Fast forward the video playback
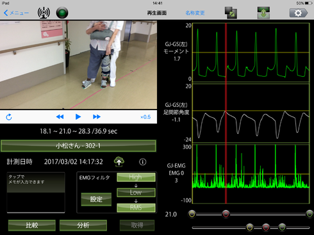This screenshot has height=235, width=314. coord(97,117)
